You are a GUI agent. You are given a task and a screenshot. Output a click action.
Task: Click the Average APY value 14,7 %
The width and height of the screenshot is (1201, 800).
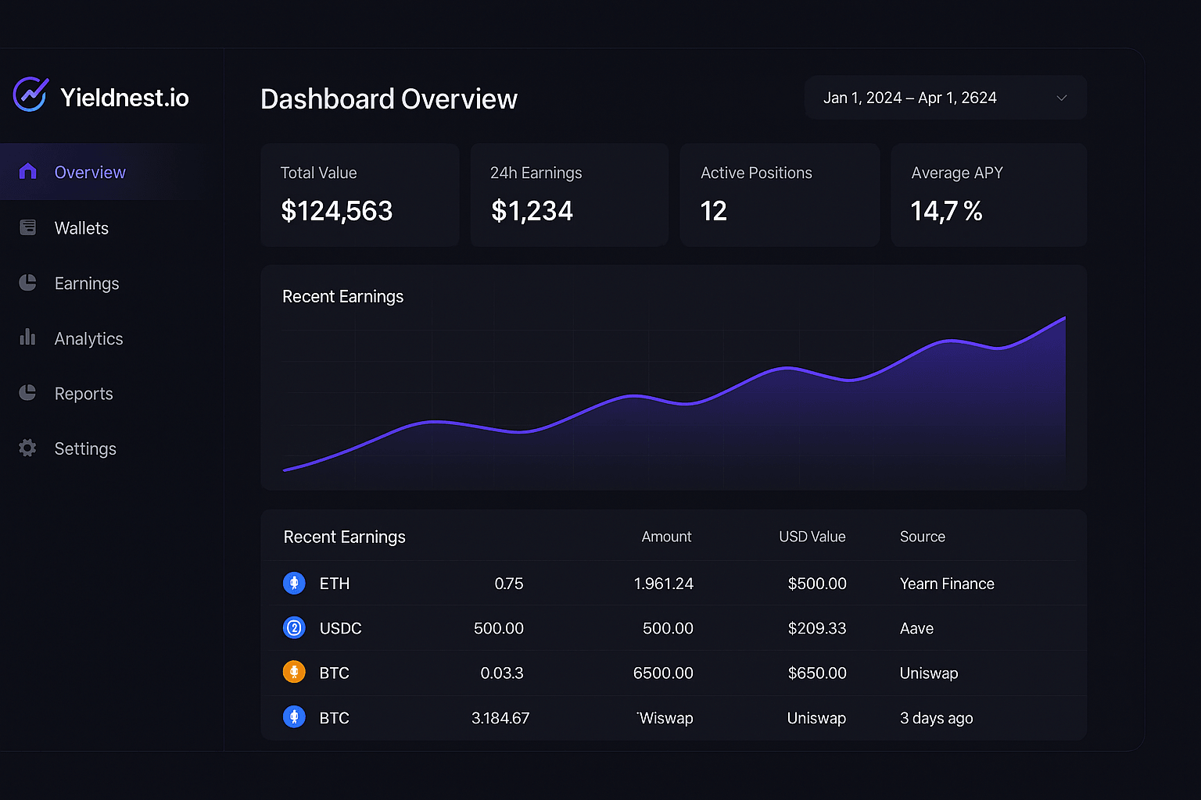pos(947,210)
